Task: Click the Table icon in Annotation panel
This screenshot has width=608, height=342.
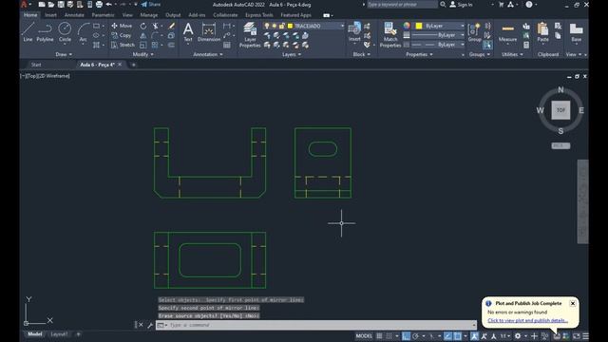Action: 227,46
